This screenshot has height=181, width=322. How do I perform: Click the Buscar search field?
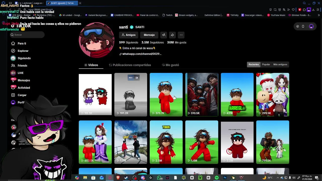(x=27, y=35)
